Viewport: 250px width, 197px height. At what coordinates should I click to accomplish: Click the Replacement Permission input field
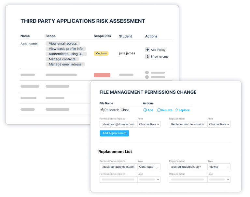pos(188,124)
